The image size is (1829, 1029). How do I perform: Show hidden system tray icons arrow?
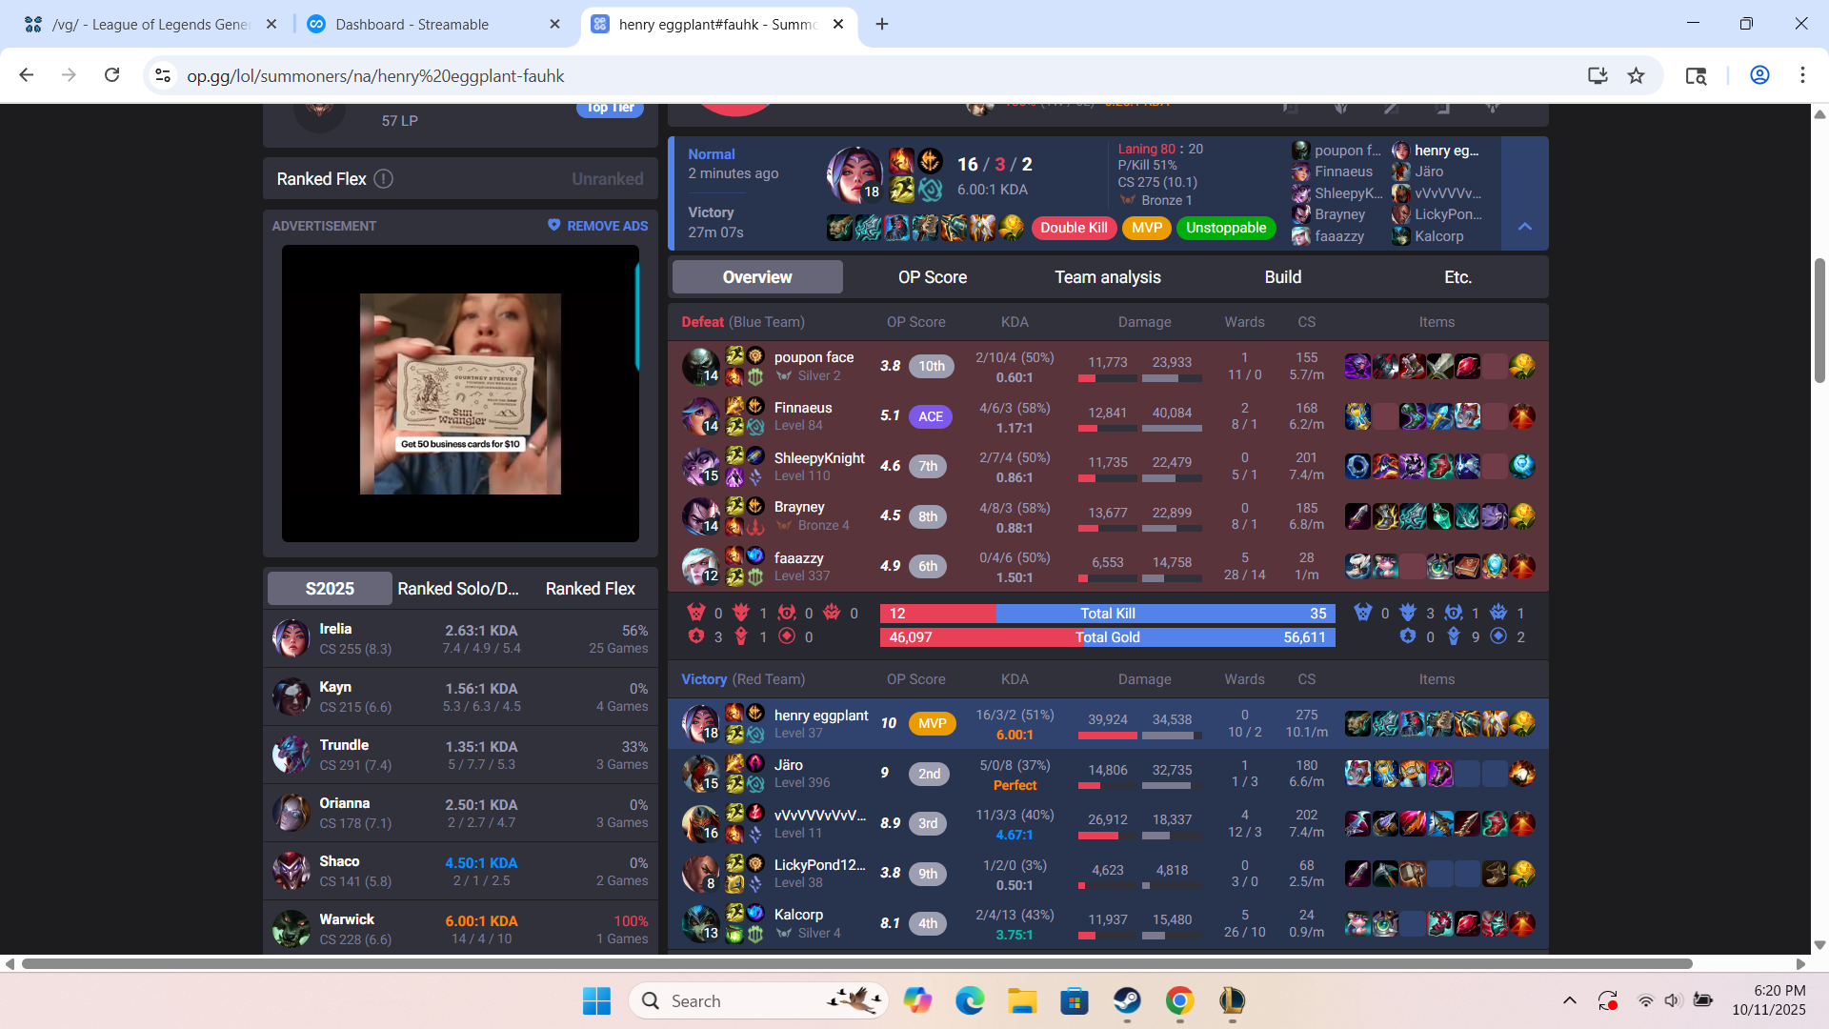pyautogui.click(x=1569, y=1000)
